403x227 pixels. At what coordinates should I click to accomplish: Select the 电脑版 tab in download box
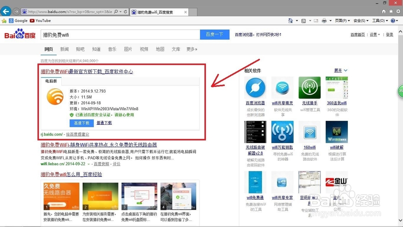(x=51, y=81)
